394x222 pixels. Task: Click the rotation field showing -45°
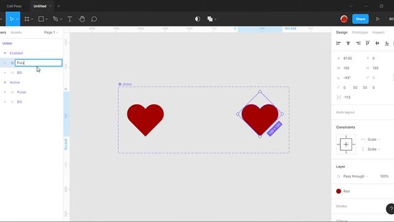click(347, 78)
